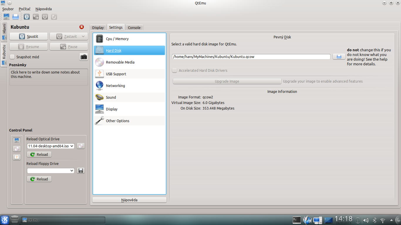Click Reload under Reload Optical Drive
The image size is (401, 225).
[39, 154]
